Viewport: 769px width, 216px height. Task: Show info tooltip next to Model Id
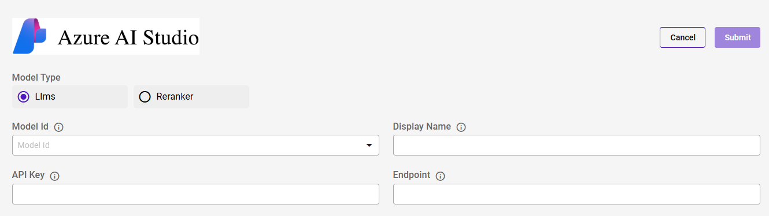(58, 127)
